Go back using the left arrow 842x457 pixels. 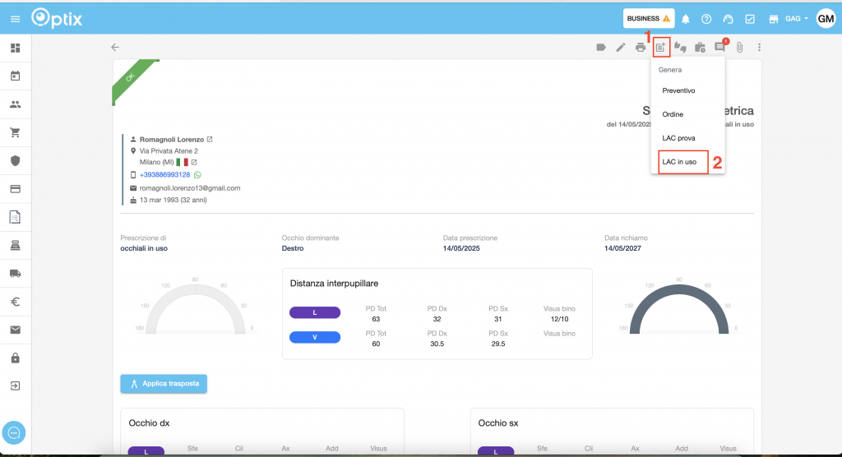115,48
